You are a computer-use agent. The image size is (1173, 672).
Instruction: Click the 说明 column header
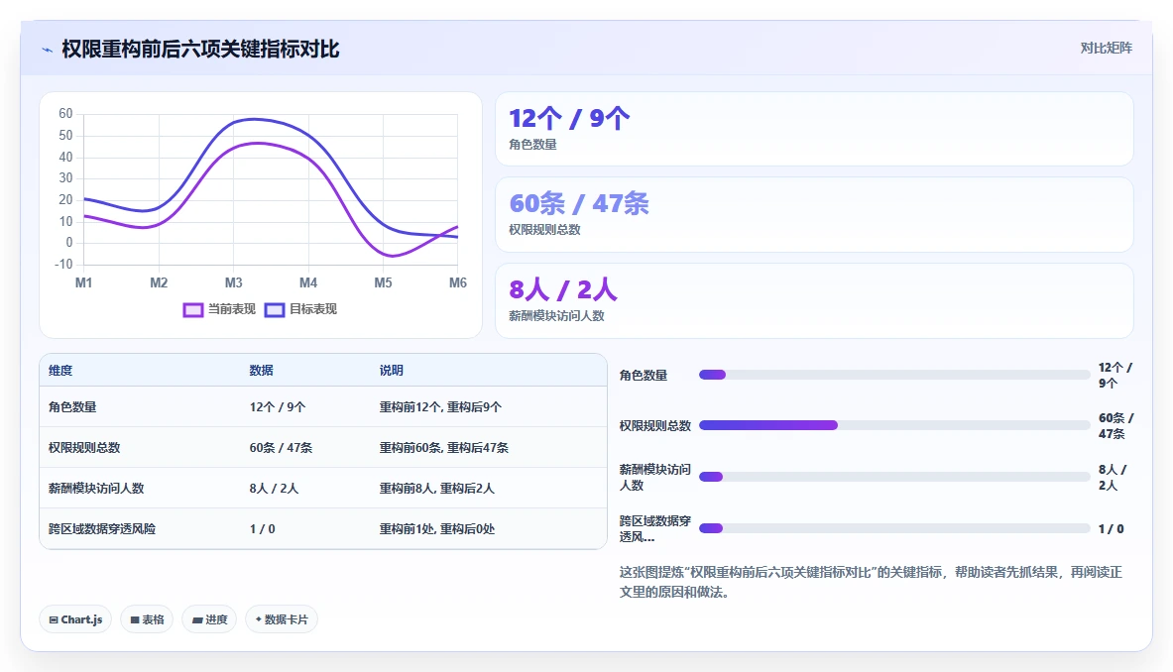pos(392,370)
